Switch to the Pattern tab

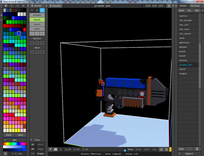point(195,6)
